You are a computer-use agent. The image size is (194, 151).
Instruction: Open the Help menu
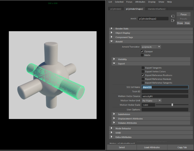click(169, 2)
